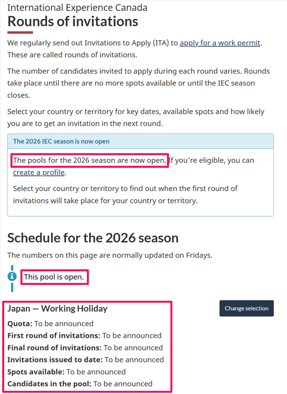The width and height of the screenshot is (287, 394).
Task: Click the 'Quota: To be announced' line
Action: coord(51,324)
